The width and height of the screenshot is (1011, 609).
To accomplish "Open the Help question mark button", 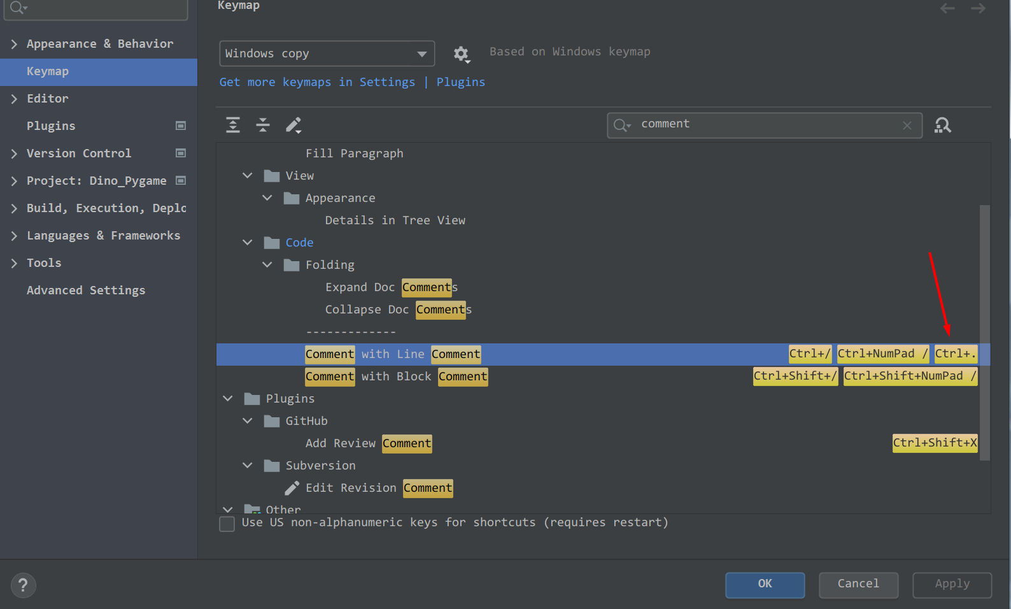I will (x=24, y=585).
